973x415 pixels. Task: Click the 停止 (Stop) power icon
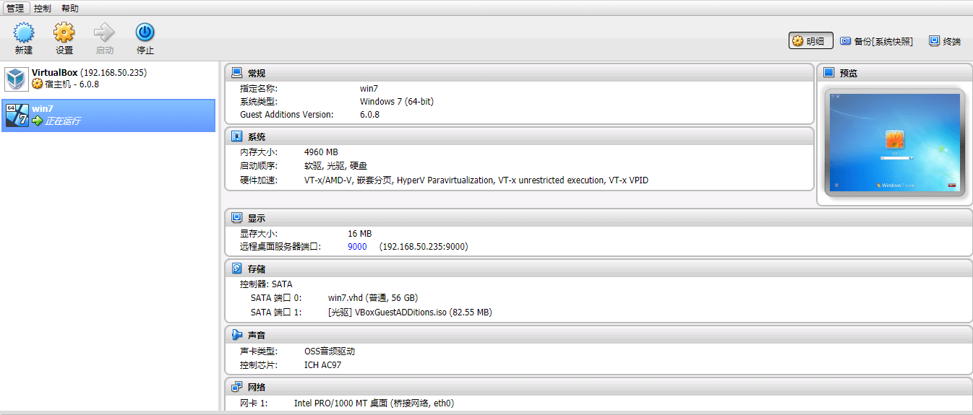(145, 32)
